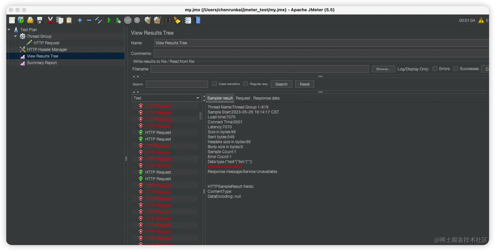Enable the Errors only checkbox

tap(435, 69)
